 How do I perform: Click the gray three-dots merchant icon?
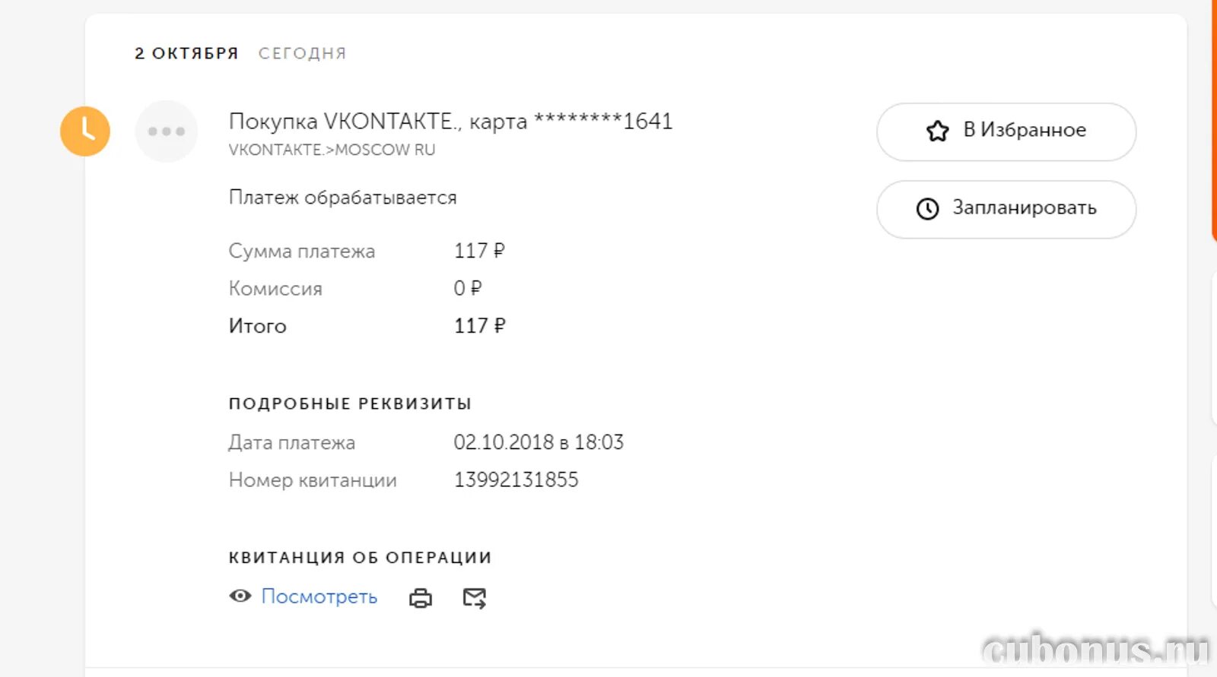(x=167, y=131)
